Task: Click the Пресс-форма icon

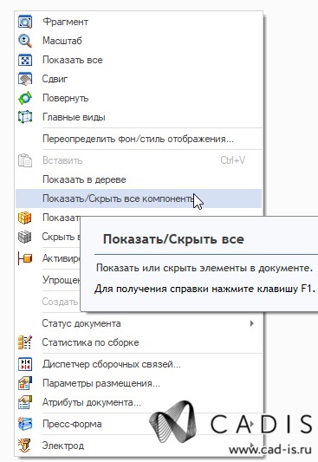Action: point(25,424)
